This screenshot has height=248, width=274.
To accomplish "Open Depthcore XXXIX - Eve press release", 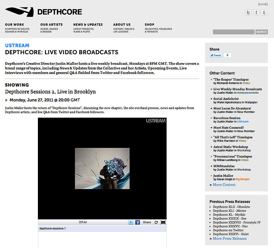I will [230, 219].
